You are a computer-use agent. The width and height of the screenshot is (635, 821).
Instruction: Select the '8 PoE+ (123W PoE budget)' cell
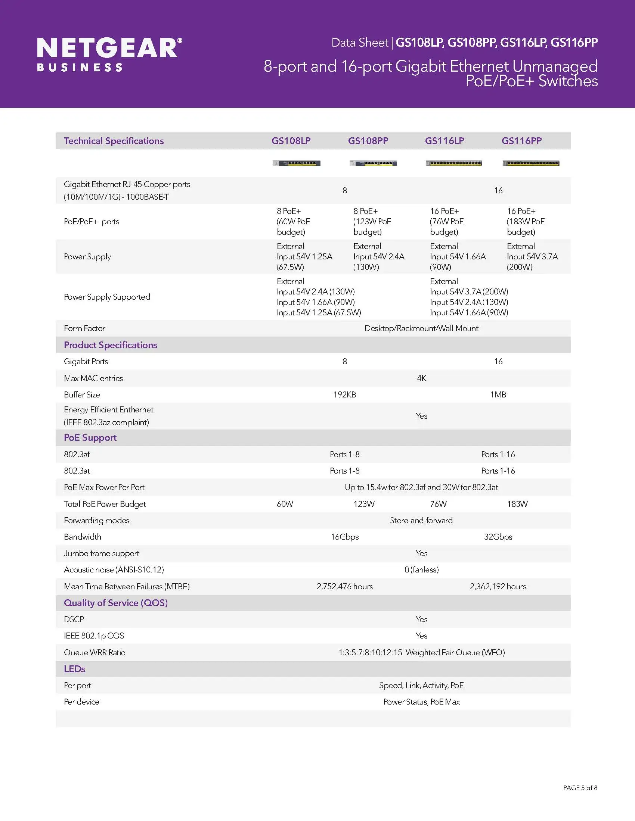click(372, 221)
